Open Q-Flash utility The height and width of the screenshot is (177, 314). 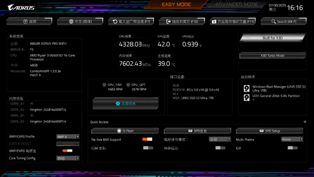tap(125, 131)
